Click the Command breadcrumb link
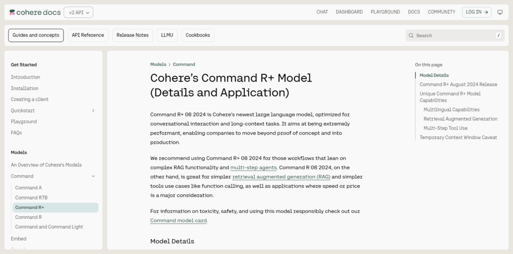The image size is (513, 254). pos(184,64)
